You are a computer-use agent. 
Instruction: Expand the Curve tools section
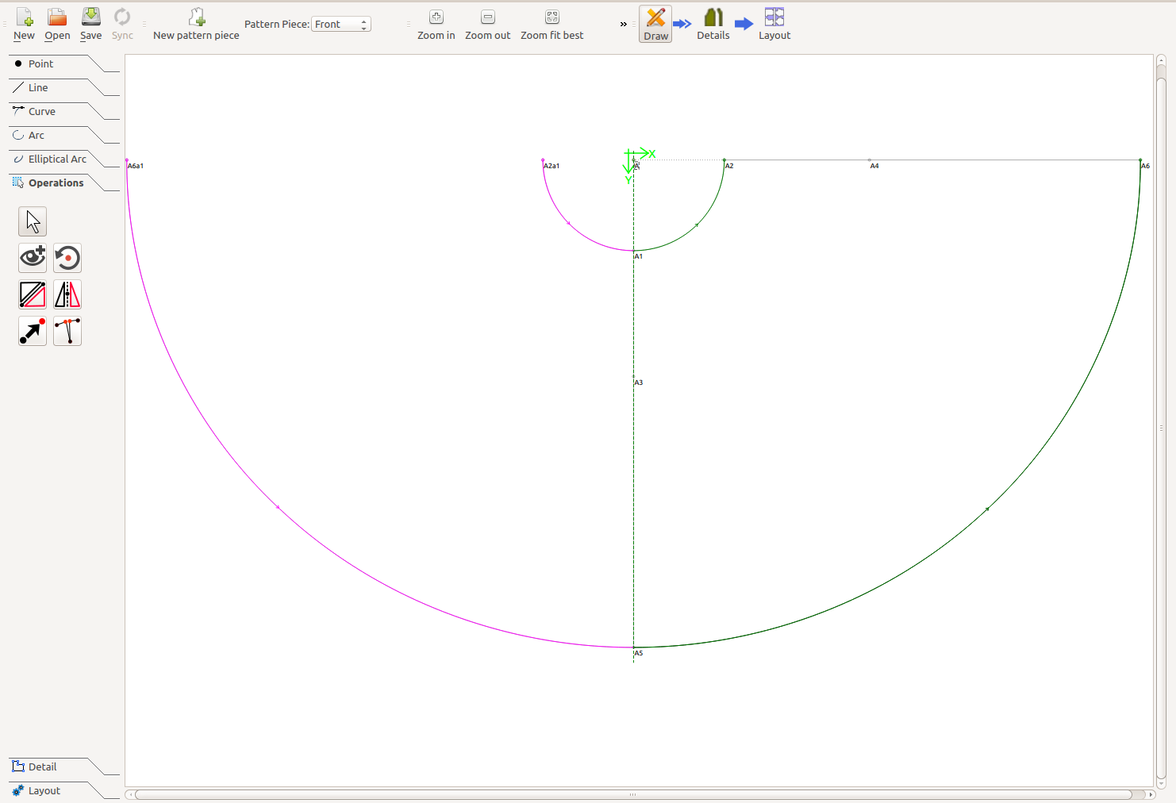click(42, 112)
